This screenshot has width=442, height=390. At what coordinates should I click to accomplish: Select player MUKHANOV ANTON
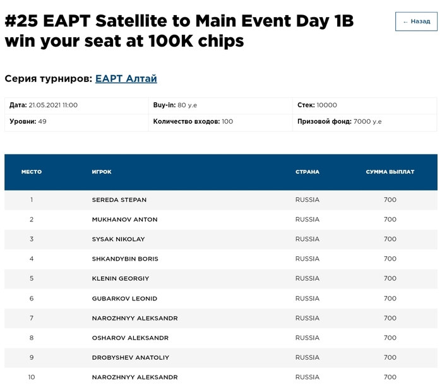pos(124,220)
